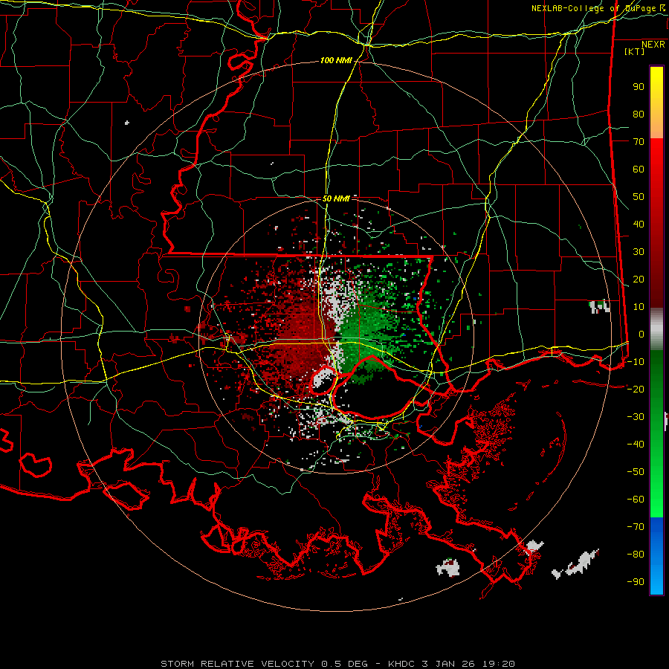
Task: Select the -30 value on velocity scale
Action: point(636,417)
